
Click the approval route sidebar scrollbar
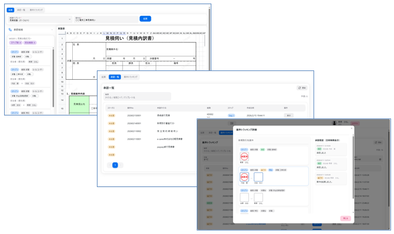53,78
